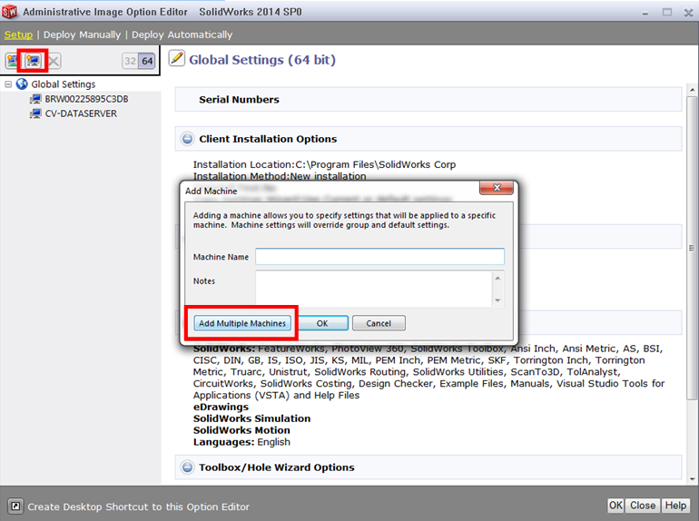Collapse the Toolbox/Hole Wizard Options section
699x521 pixels.
[187, 467]
